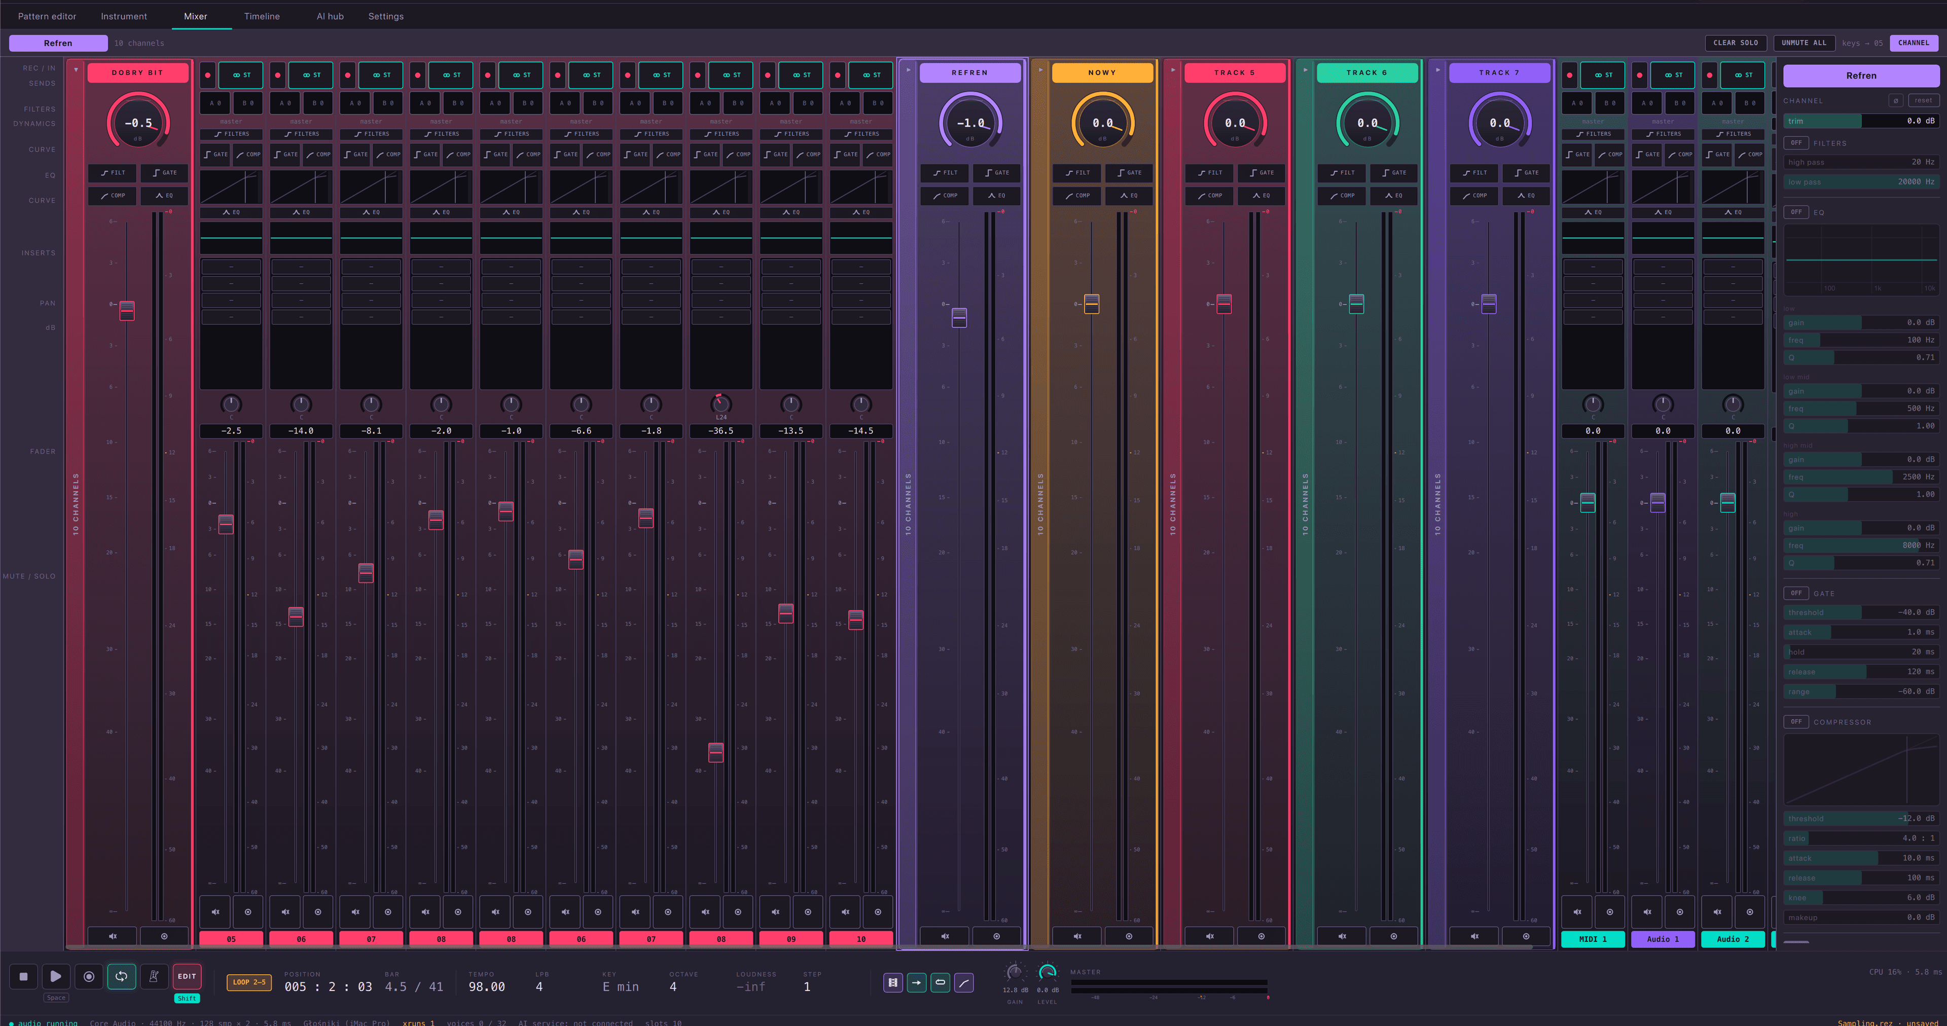Open the Timeline tab

(262, 16)
